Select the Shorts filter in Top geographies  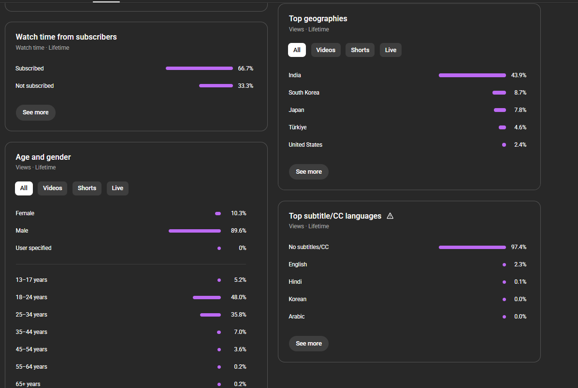[x=360, y=50]
